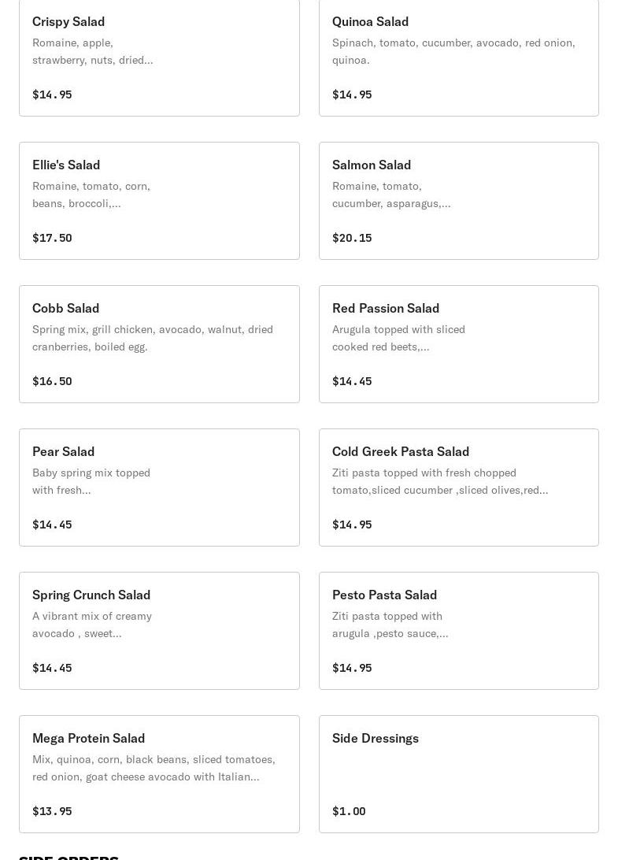The width and height of the screenshot is (618, 860).
Task: Click the $20.15 Salmon Salad price
Action: [352, 238]
